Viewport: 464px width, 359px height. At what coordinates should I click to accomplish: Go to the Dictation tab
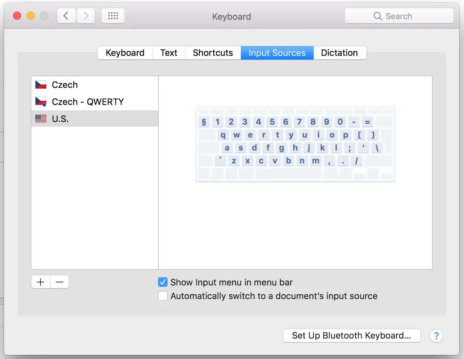[339, 53]
